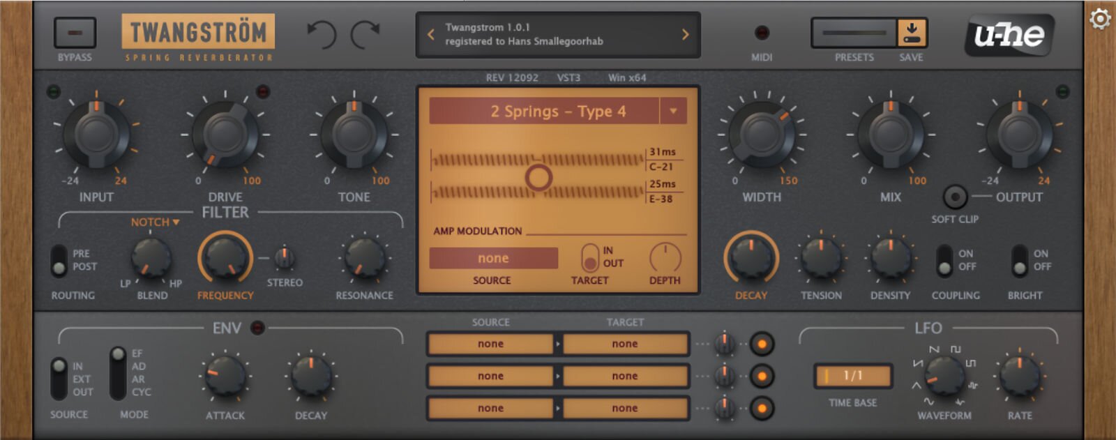Flip the Coupling on/off switch
1116x440 pixels.
[x=944, y=260]
